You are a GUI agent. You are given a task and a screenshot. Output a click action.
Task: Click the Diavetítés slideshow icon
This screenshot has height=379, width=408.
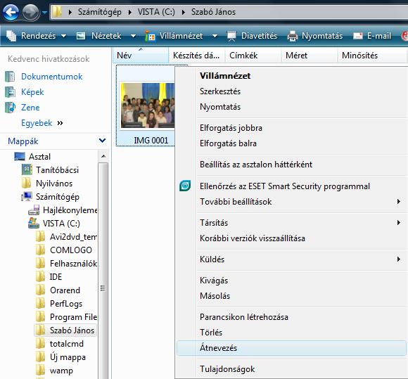(x=231, y=36)
